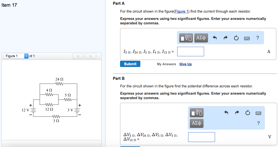278x147 pixels.
Task: Open keyboard shortcuts icon in Part B
Action: 258,113
